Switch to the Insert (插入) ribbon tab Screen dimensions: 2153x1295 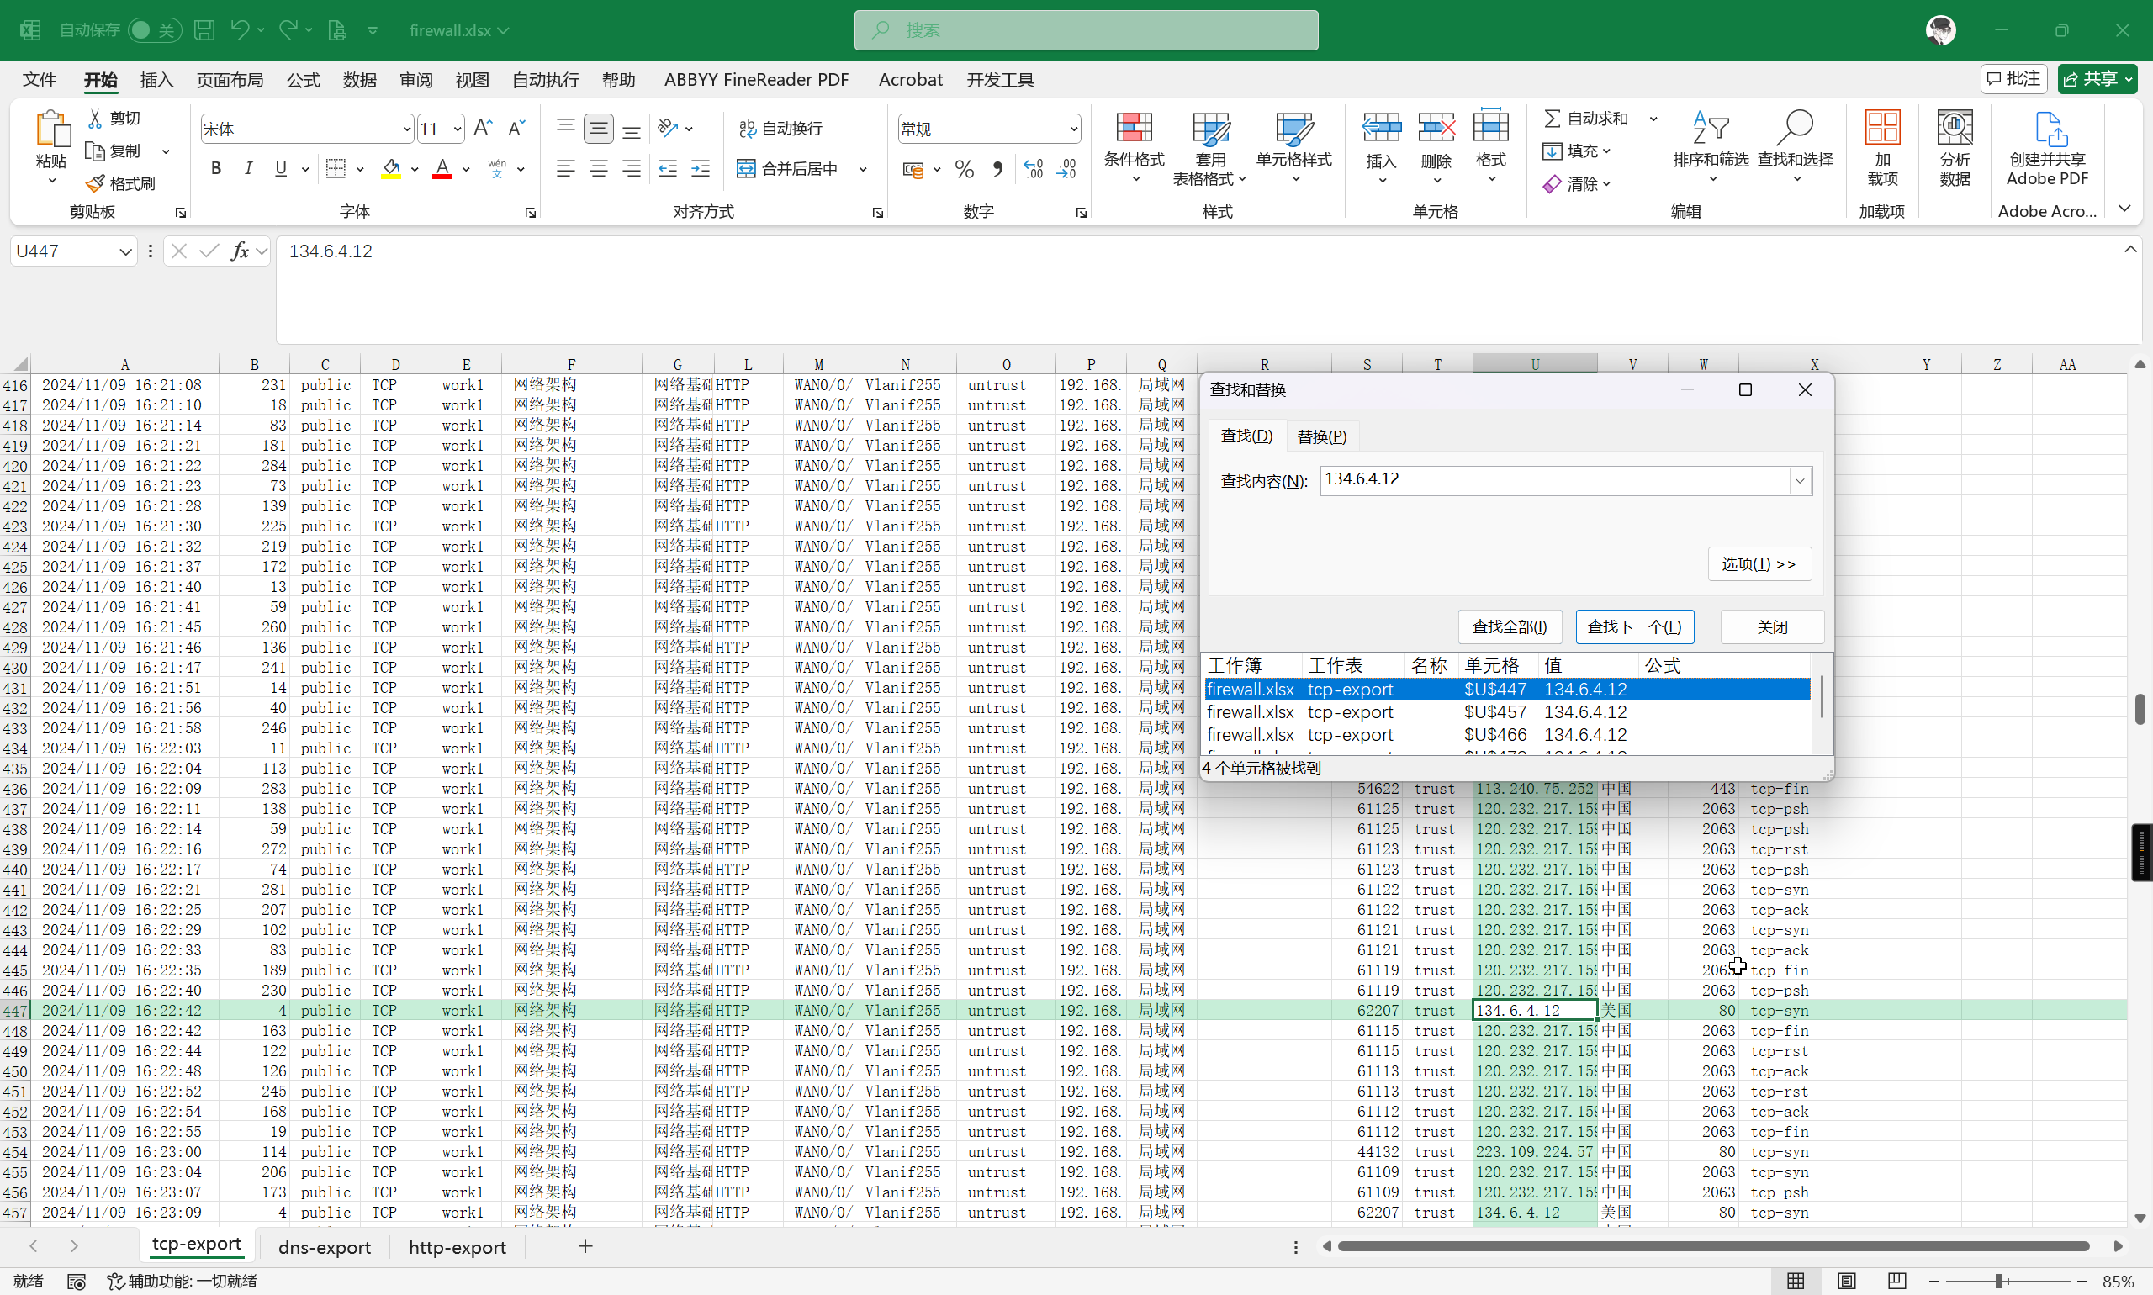[x=157, y=80]
